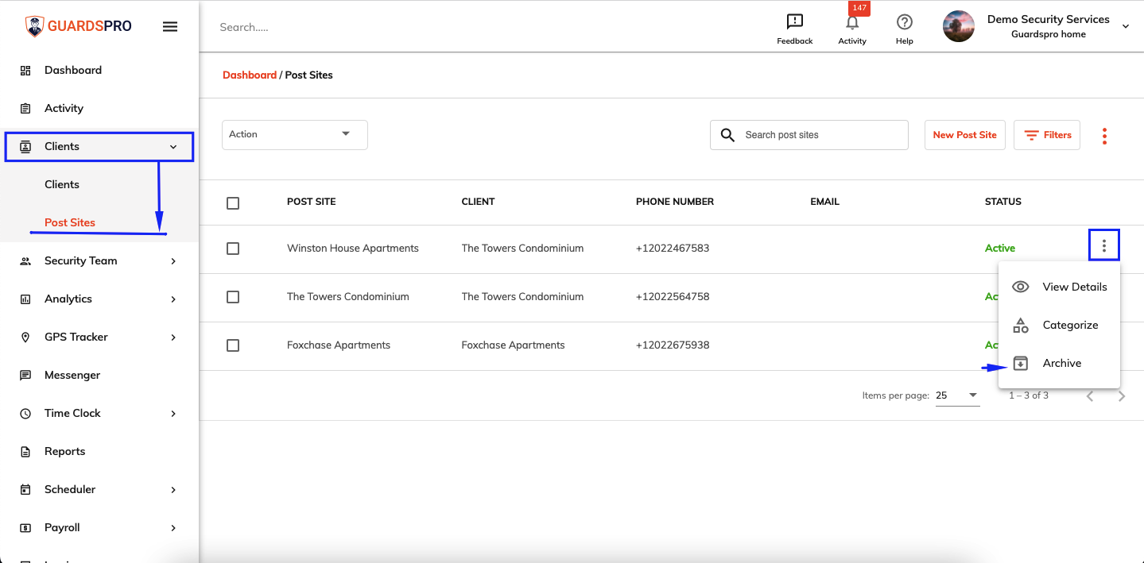Choose Archive from the context menu
This screenshot has width=1144, height=563.
click(x=1059, y=363)
